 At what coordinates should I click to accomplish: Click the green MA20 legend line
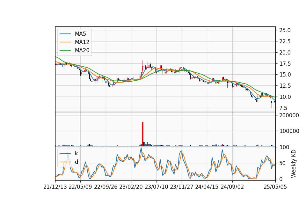tap(65, 50)
